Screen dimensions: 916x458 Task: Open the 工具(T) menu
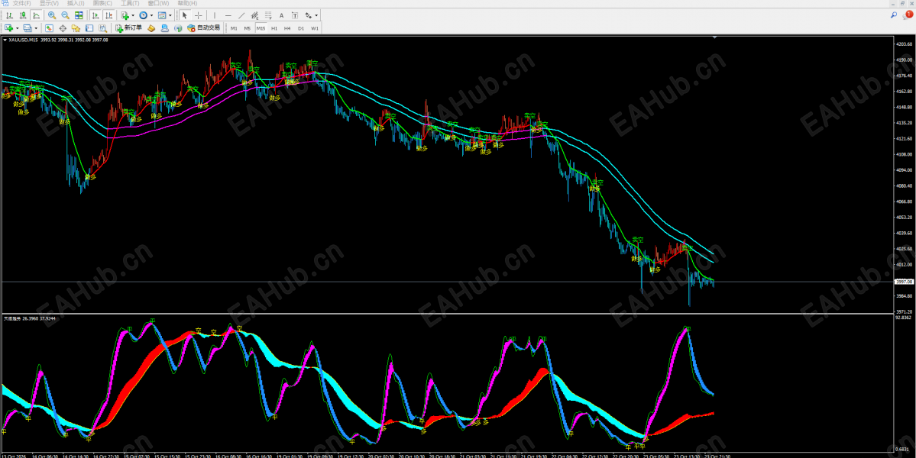point(130,4)
